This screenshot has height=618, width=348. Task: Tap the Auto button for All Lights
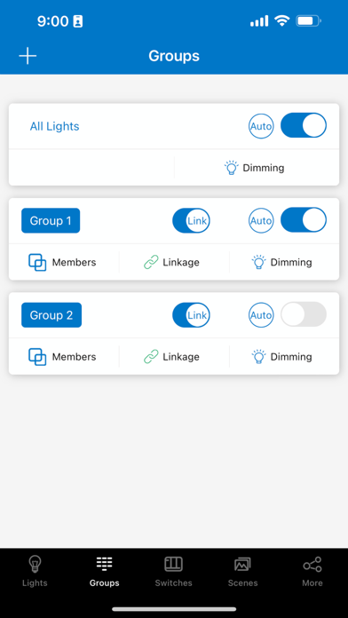click(x=261, y=126)
